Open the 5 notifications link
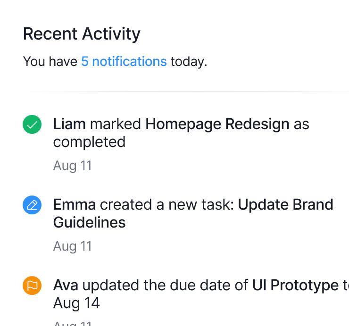 point(124,61)
